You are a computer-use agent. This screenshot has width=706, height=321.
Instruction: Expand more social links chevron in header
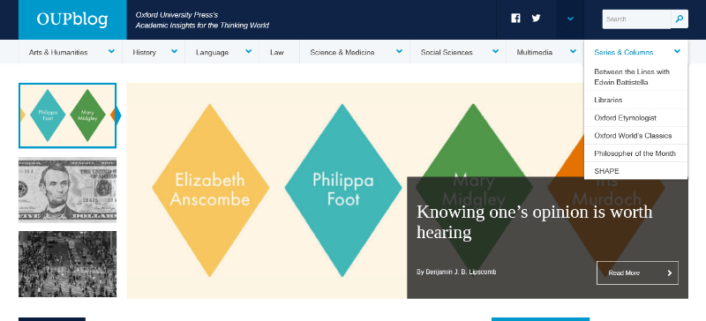[570, 19]
